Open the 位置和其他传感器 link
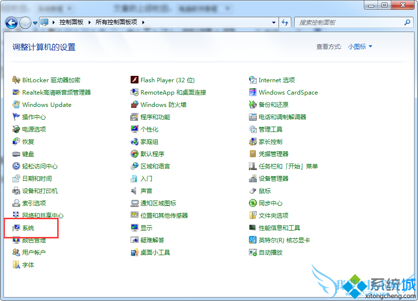418x301 pixels. (x=164, y=215)
